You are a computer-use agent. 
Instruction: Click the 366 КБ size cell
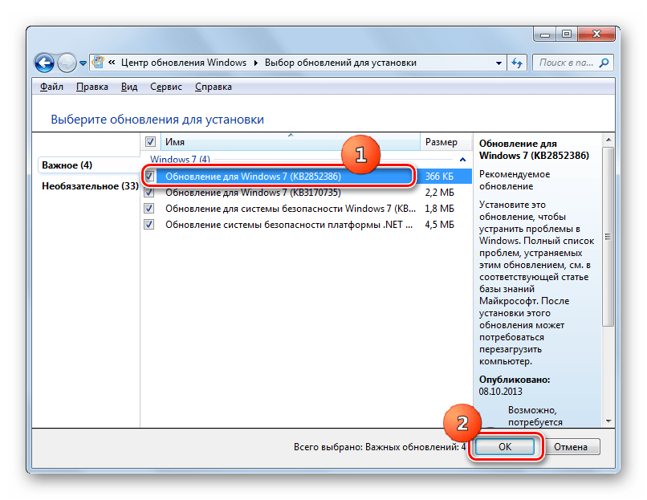(x=439, y=176)
